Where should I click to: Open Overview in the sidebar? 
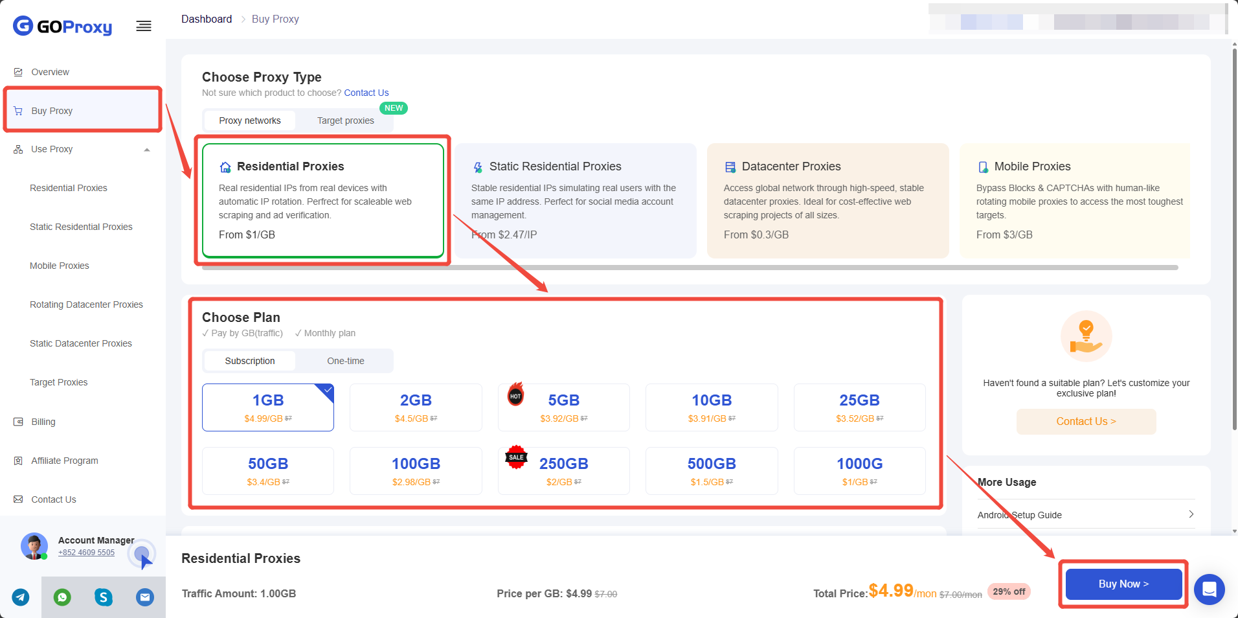[83, 72]
